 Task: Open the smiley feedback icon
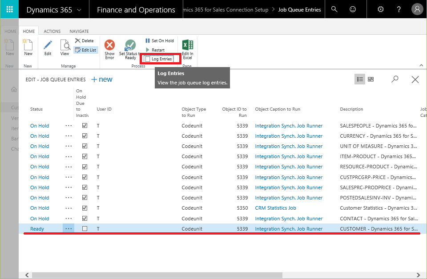tap(353, 9)
